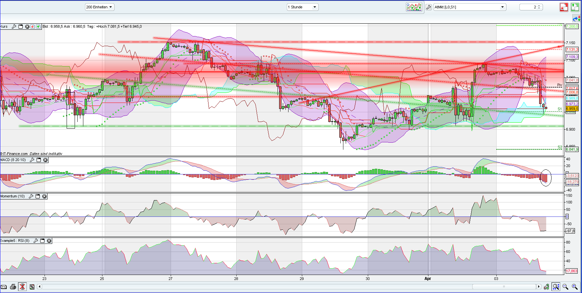
Task: Click the red sell order button
Action: (x=564, y=7)
